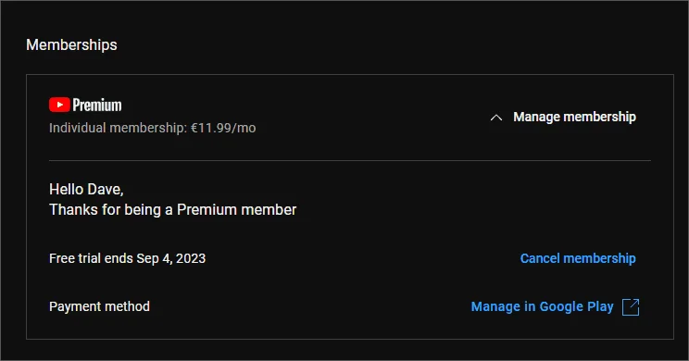Click the Free trial ends text
Viewport: 689px width, 361px height.
pyautogui.click(x=91, y=258)
